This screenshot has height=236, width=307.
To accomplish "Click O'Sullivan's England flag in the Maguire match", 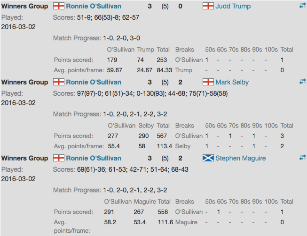I will pos(59,158).
